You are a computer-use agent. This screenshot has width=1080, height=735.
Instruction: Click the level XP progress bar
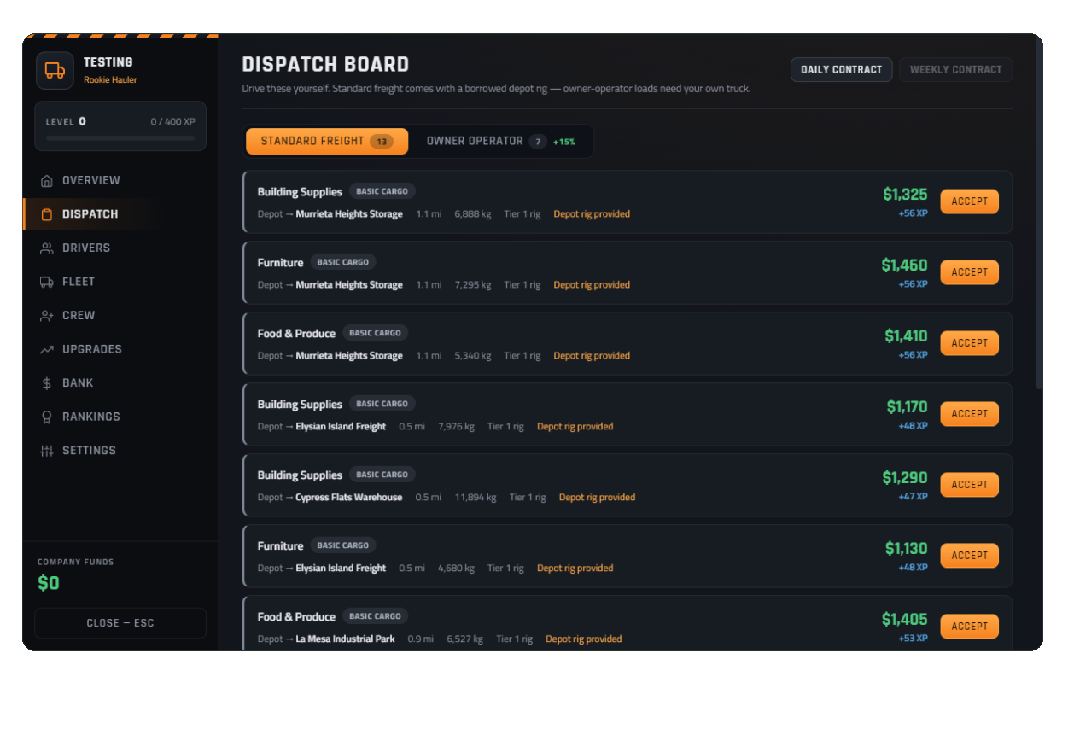tap(120, 138)
